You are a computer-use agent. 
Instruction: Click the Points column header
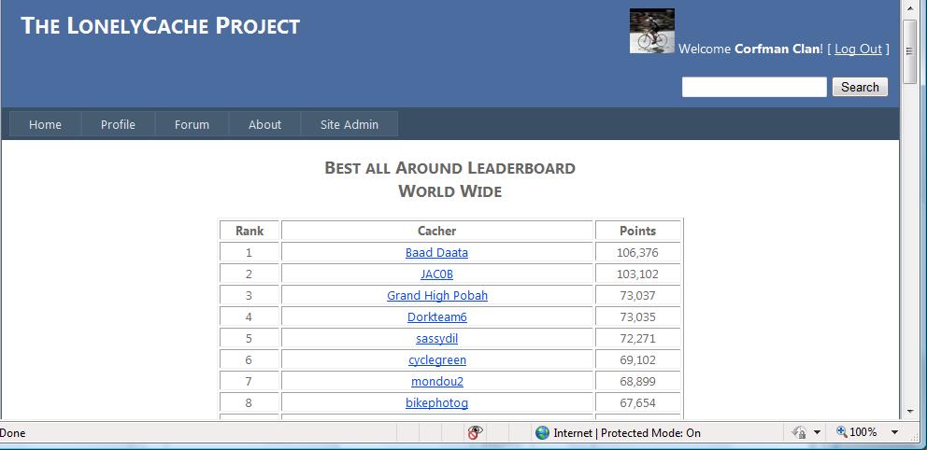point(637,231)
